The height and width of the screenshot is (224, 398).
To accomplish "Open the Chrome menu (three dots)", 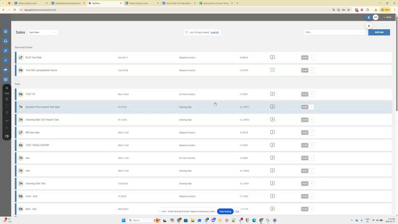I will (394, 10).
